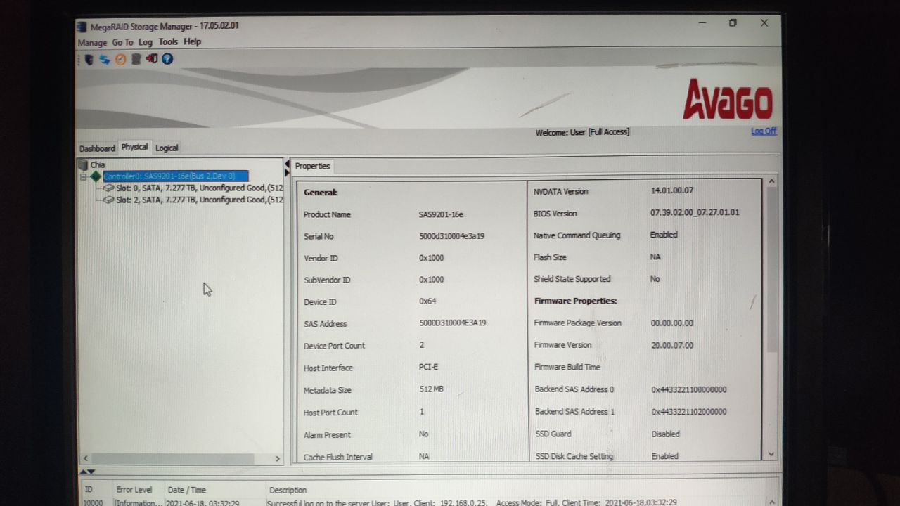Click the NVDATA Version value 14.01.00.07
Viewport: 900px width, 506px height.
(x=672, y=190)
